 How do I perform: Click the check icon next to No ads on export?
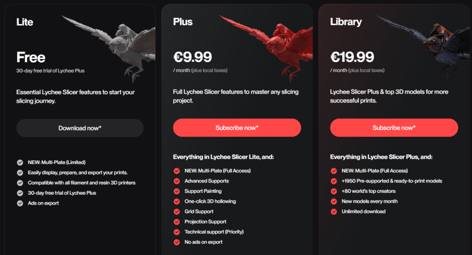177,242
